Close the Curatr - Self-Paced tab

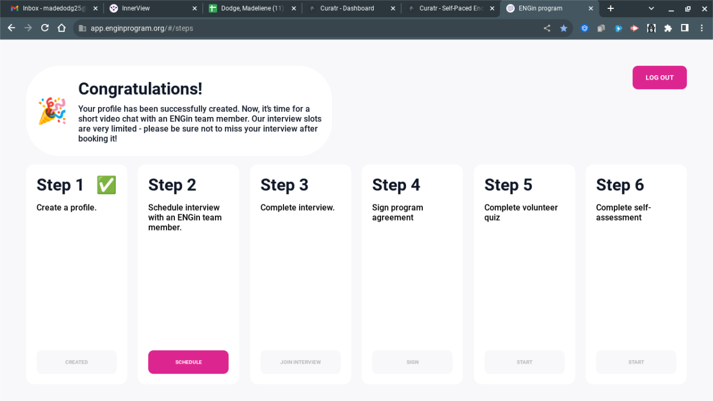492,8
